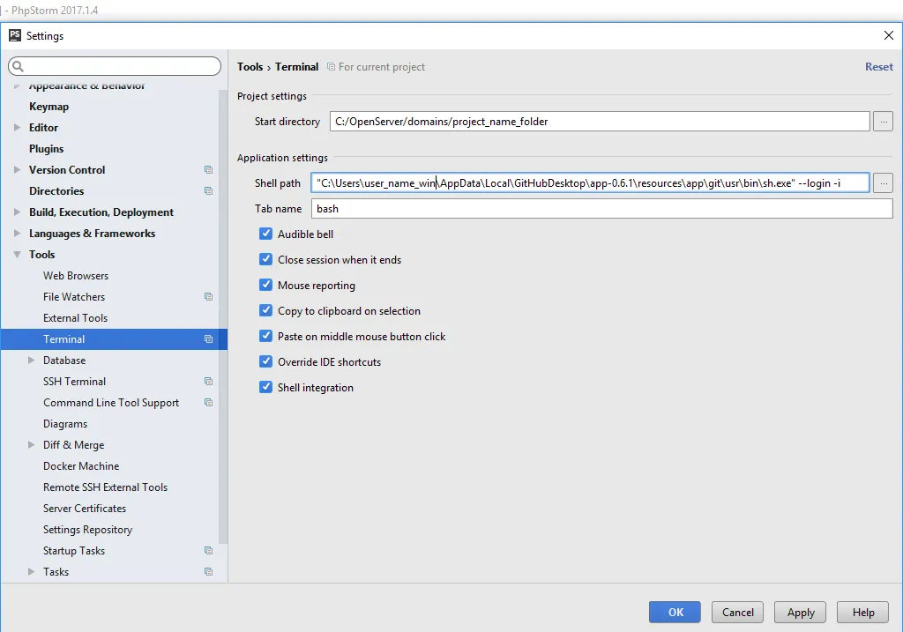
Task: Click project-level icon beside Directories
Action: pyautogui.click(x=208, y=191)
